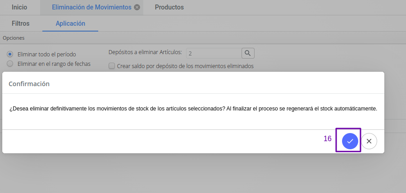Select Eliminar todo el período option

pyautogui.click(x=10, y=54)
